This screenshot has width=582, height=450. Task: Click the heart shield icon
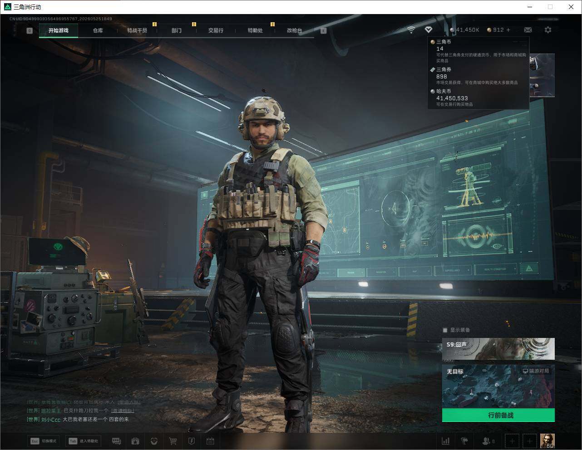point(154,441)
